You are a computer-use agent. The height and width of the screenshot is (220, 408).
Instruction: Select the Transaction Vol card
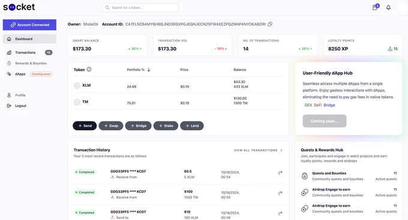pyautogui.click(x=193, y=45)
